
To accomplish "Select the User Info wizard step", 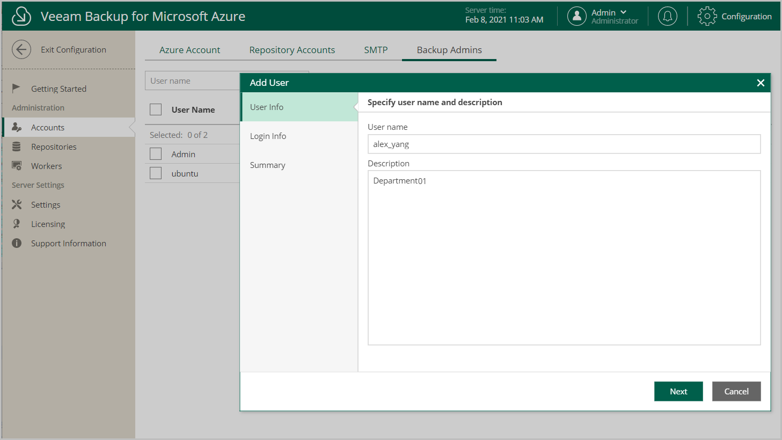I will coord(299,107).
